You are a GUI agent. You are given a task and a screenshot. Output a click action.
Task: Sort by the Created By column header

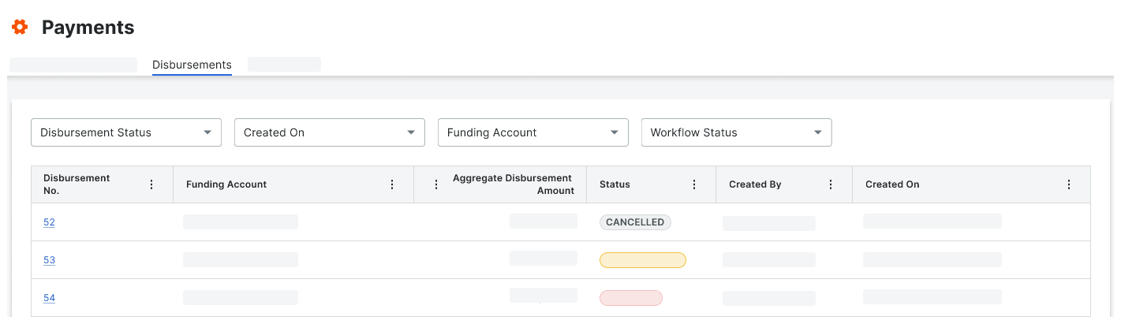click(755, 184)
